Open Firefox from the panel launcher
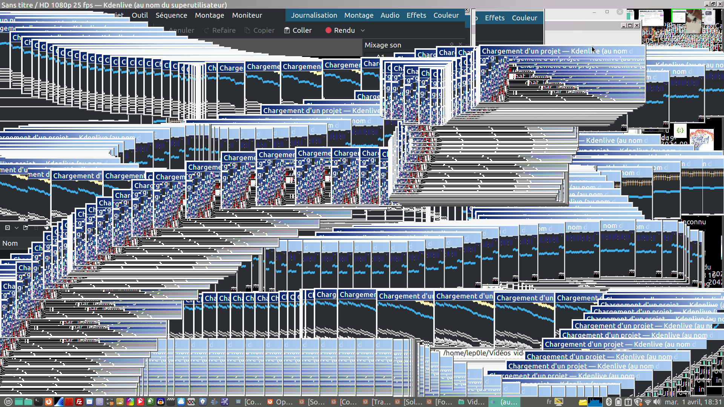This screenshot has width=724, height=407. coord(49,402)
